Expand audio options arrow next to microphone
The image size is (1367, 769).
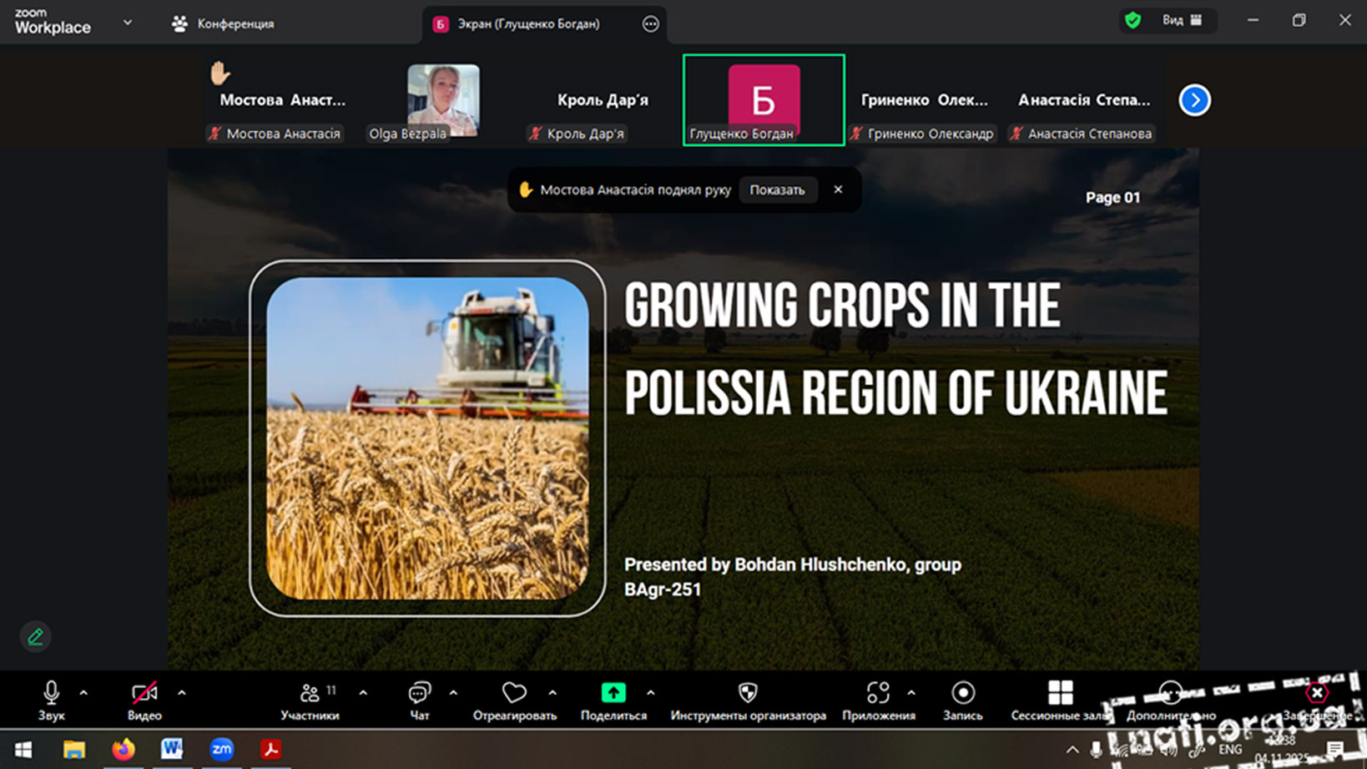coord(83,693)
